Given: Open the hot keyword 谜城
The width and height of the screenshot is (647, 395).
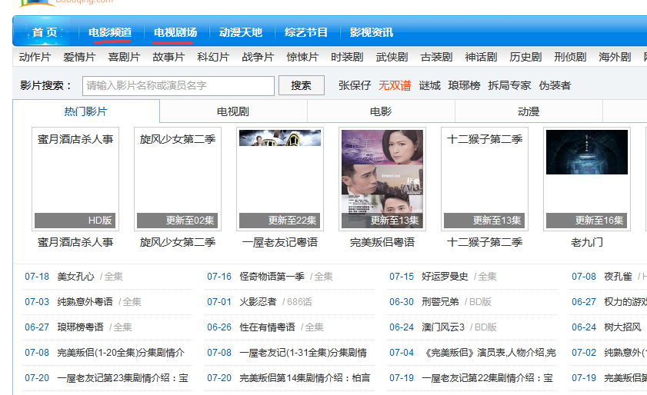Looking at the screenshot, I should [x=429, y=85].
